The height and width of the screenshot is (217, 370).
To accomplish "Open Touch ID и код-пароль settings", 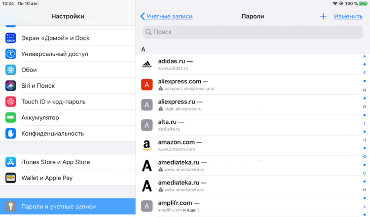I will 68,102.
